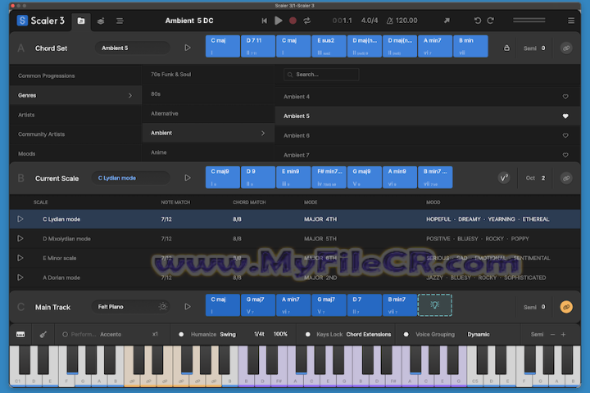Toggle the Perform option

[65, 334]
